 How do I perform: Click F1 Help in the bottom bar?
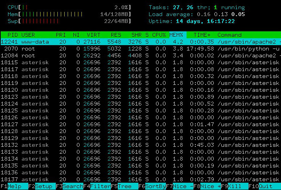coord(14,187)
